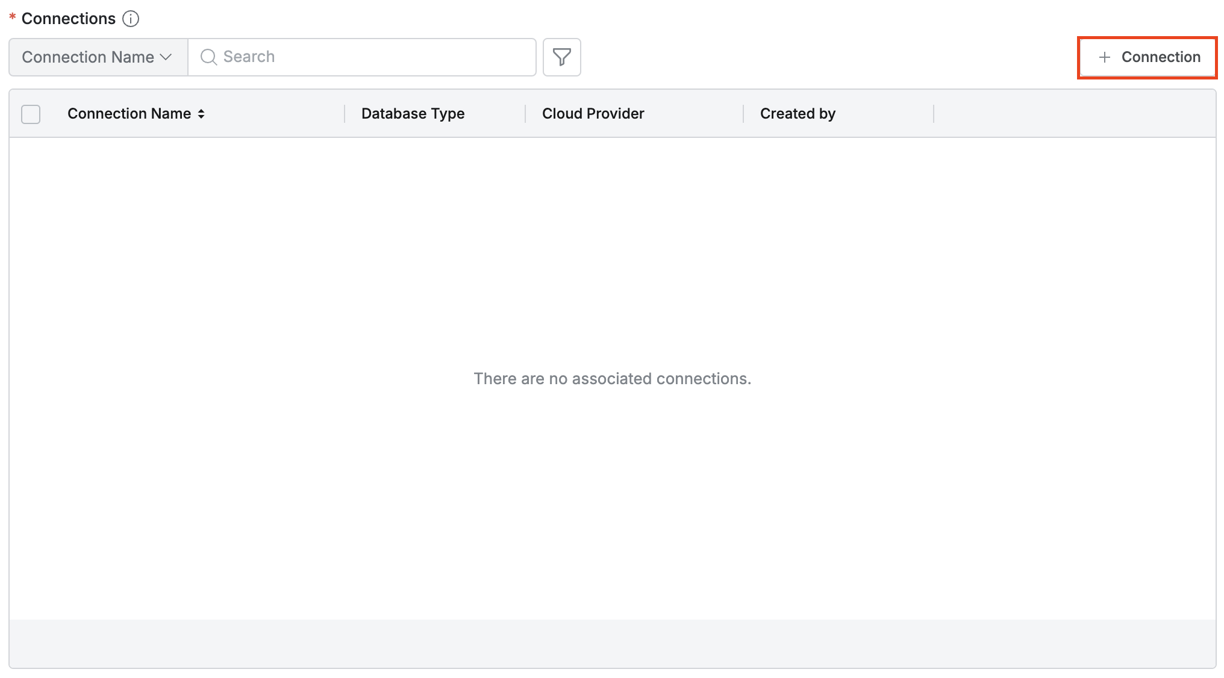The image size is (1224, 678).
Task: Toggle the select-all connections checkbox
Action: [31, 114]
